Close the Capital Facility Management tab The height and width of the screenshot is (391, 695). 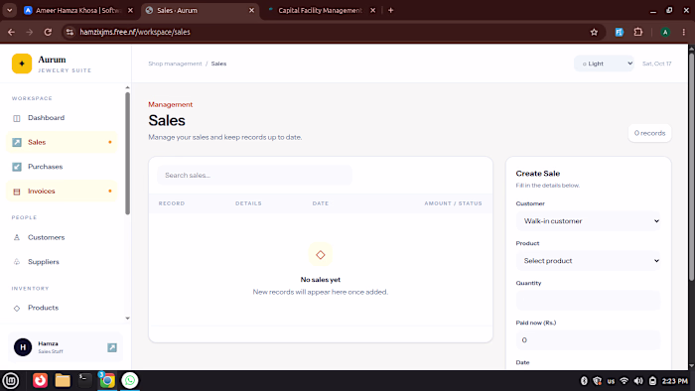[372, 10]
